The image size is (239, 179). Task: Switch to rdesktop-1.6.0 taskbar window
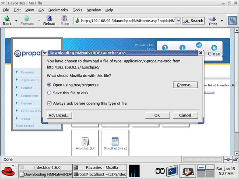click(x=46, y=168)
